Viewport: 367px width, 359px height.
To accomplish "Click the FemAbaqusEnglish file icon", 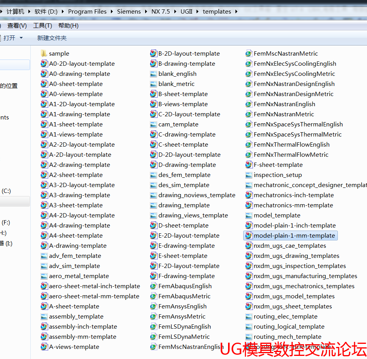I will [x=153, y=286].
